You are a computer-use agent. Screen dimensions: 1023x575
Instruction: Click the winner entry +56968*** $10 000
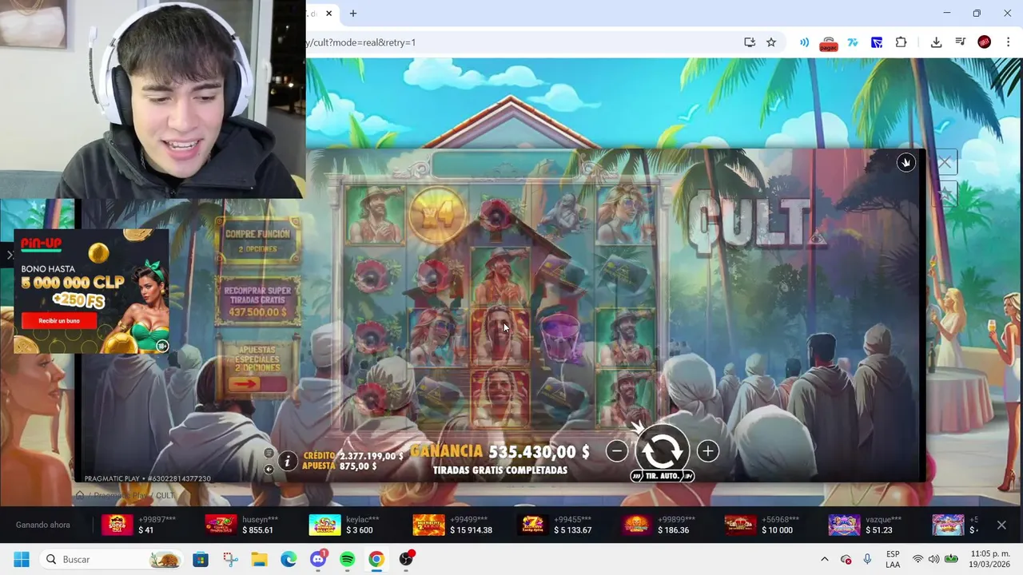tap(762, 525)
